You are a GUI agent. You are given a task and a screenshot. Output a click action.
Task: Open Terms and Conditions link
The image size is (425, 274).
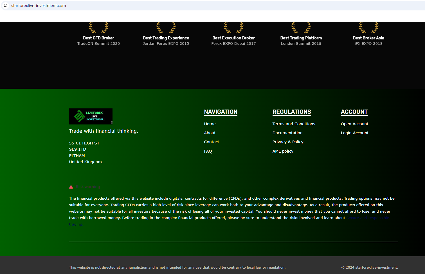pos(294,124)
